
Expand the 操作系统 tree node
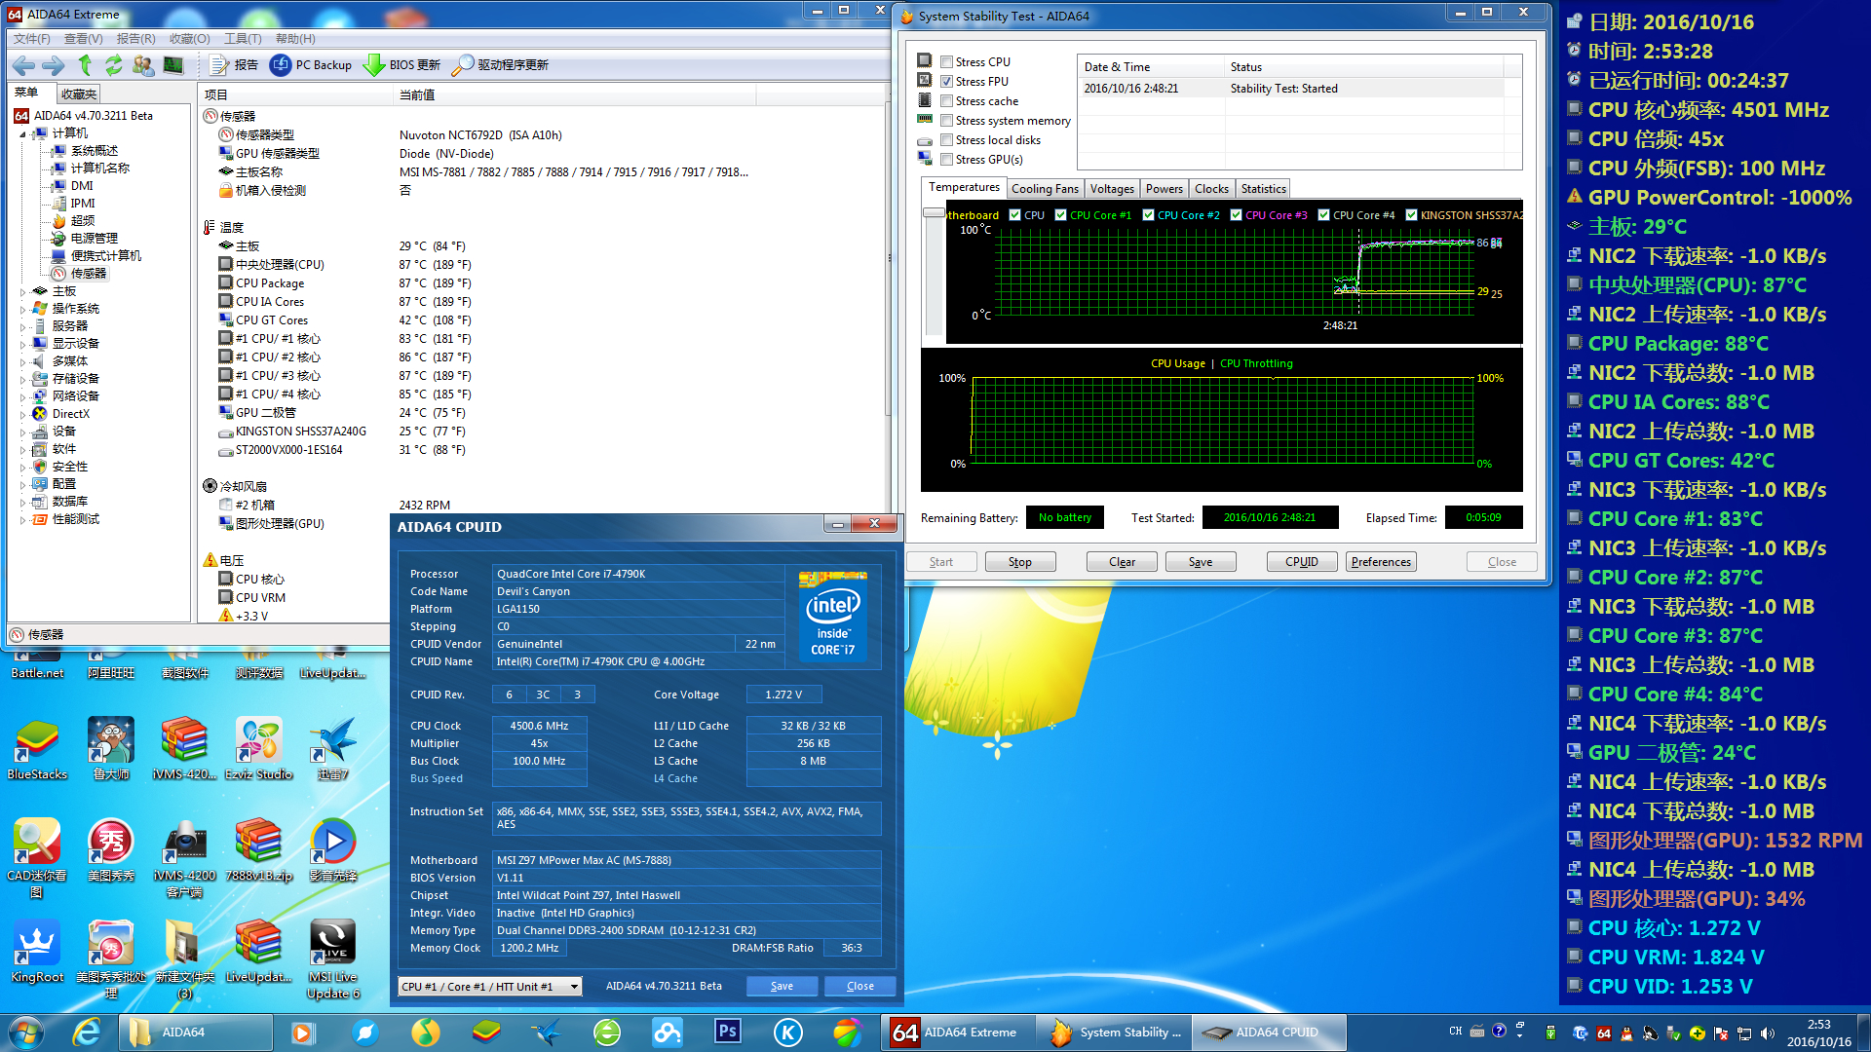(x=23, y=309)
